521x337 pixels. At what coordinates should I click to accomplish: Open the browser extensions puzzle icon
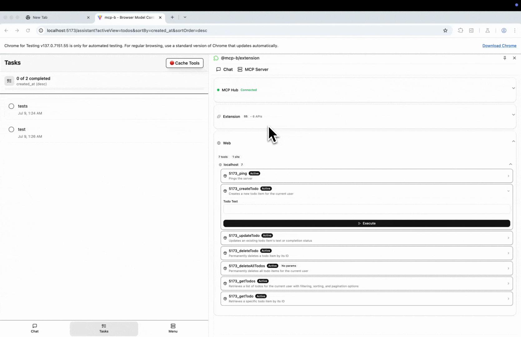click(x=460, y=31)
